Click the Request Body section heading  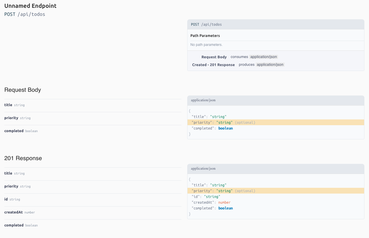(23, 90)
